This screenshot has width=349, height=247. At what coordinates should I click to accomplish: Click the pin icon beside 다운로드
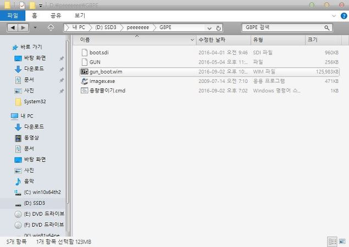click(x=62, y=69)
